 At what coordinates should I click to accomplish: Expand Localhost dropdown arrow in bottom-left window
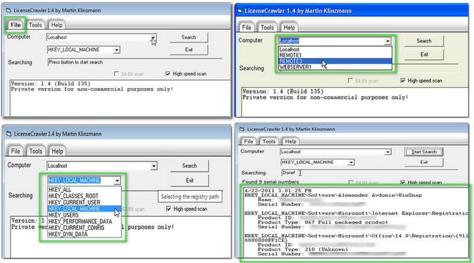point(154,166)
